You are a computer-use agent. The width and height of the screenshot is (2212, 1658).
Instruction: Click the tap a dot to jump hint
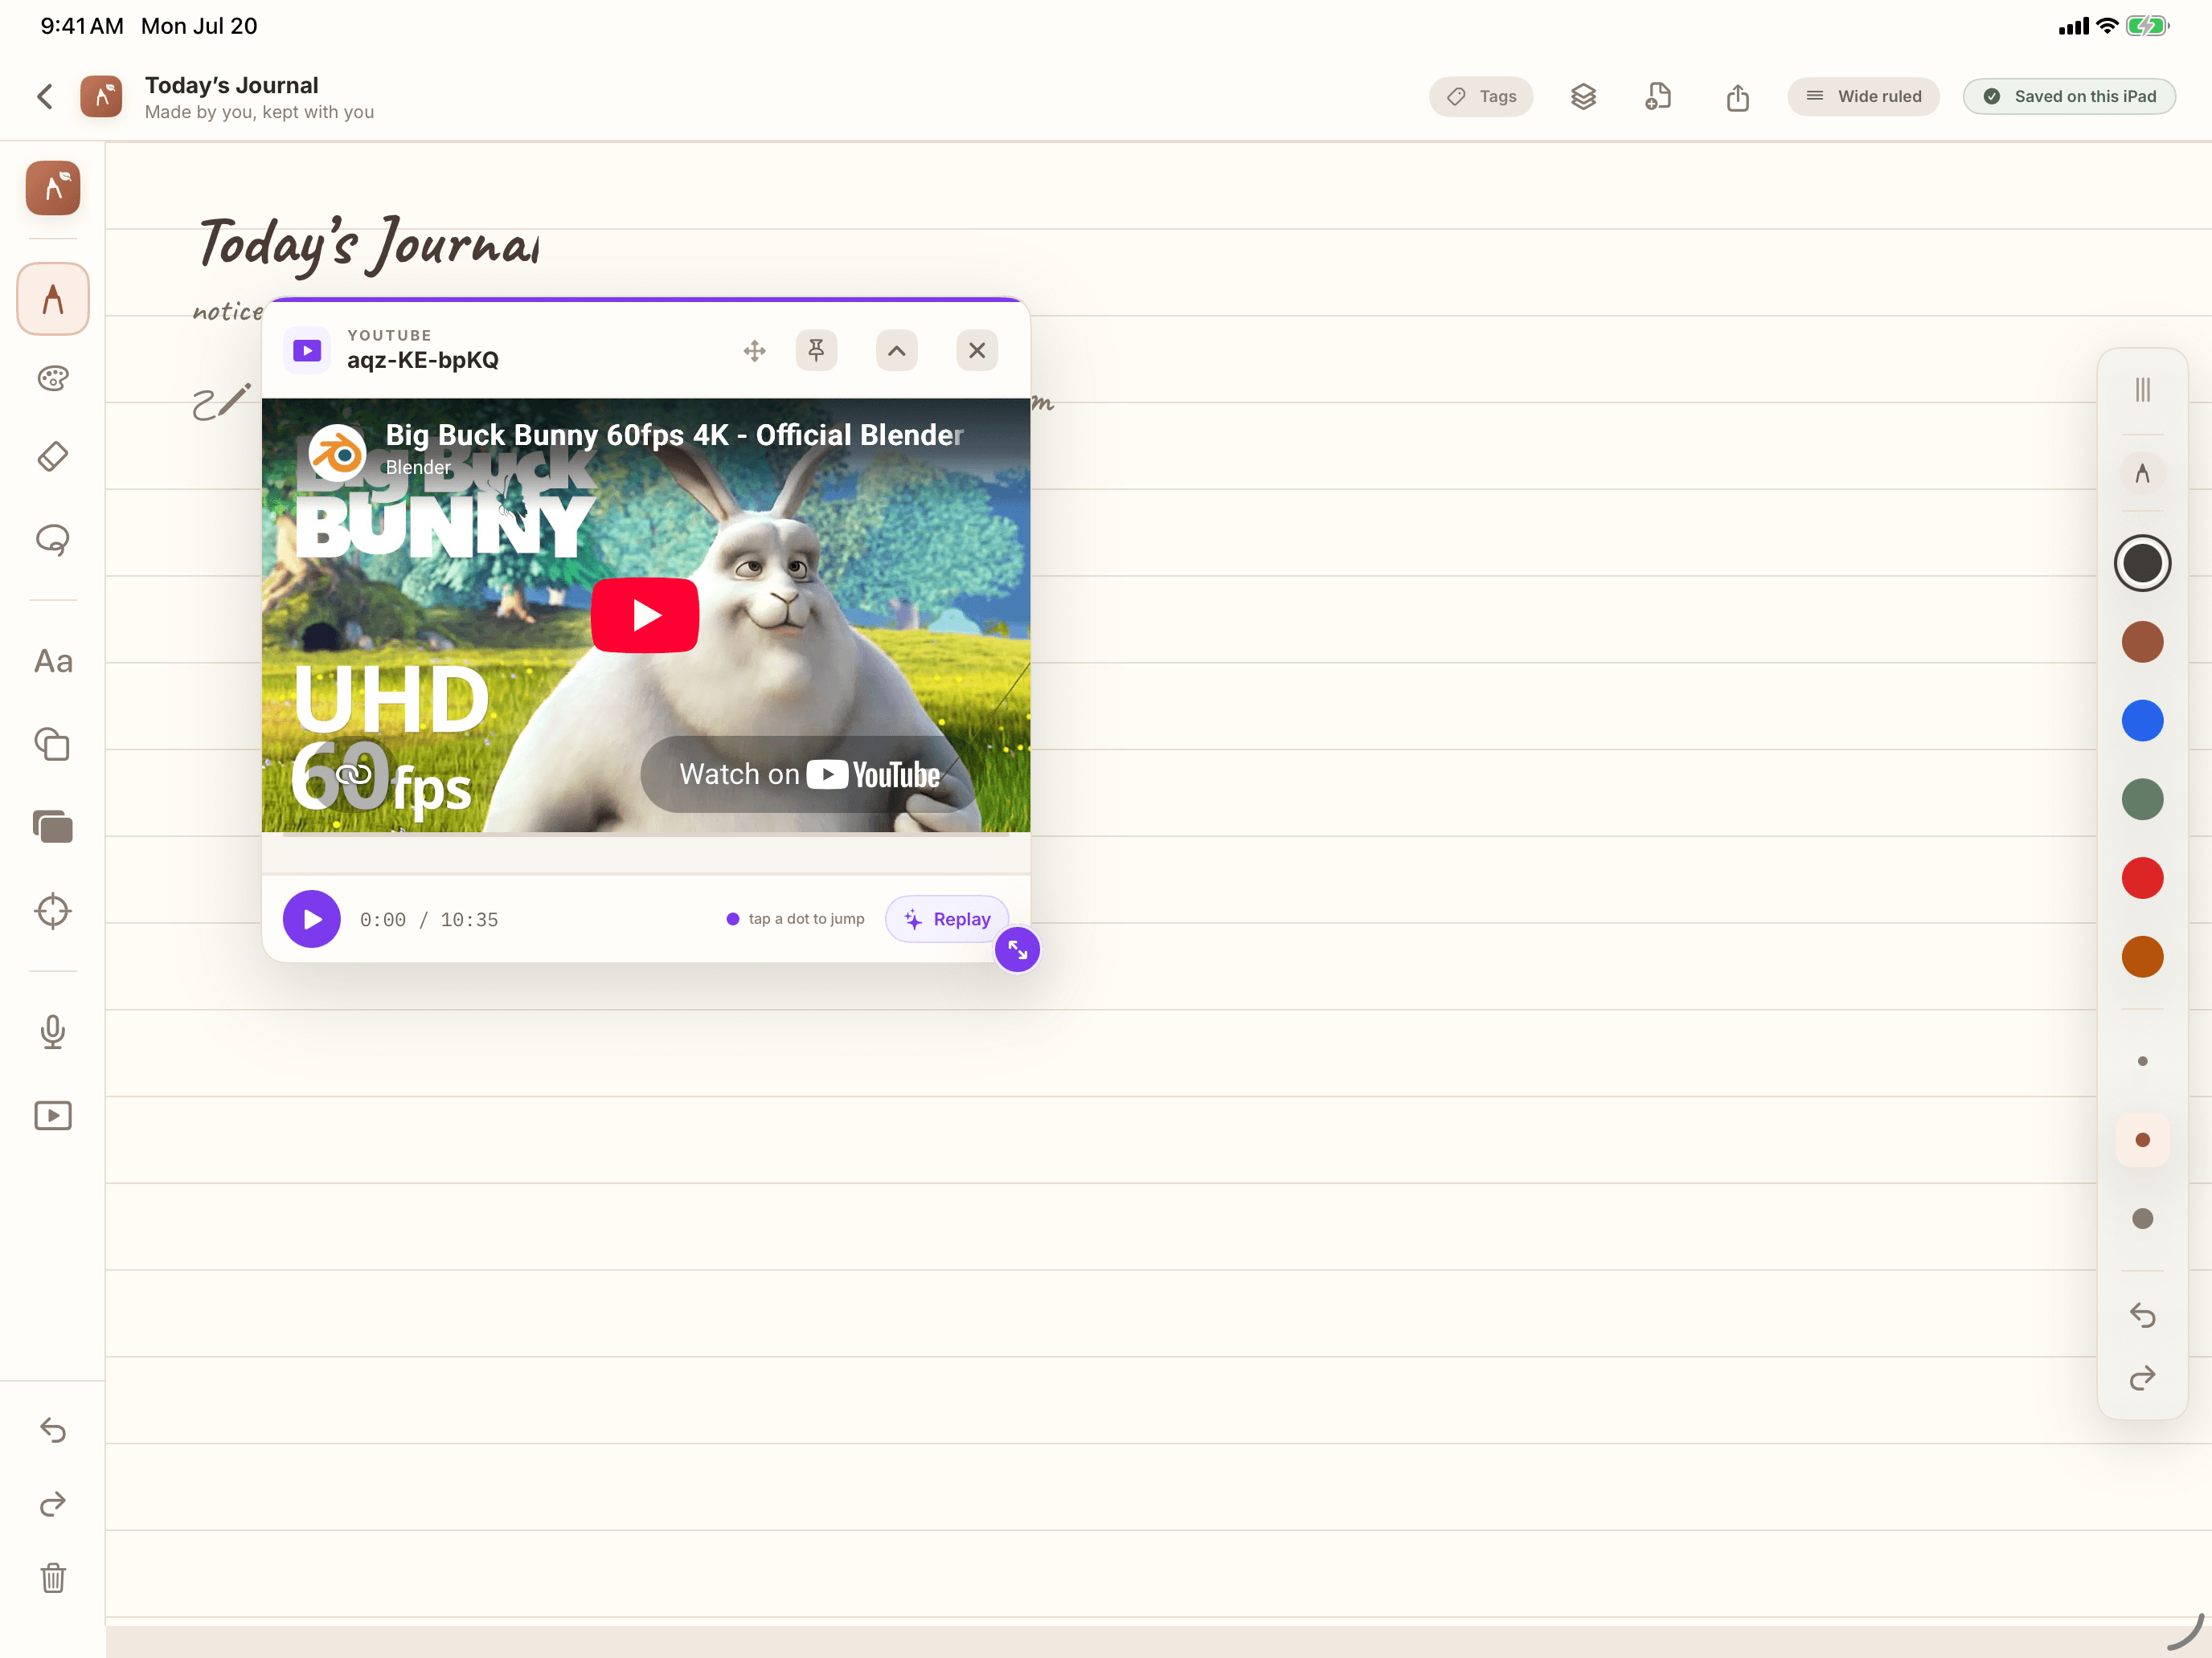pyautogui.click(x=795, y=918)
